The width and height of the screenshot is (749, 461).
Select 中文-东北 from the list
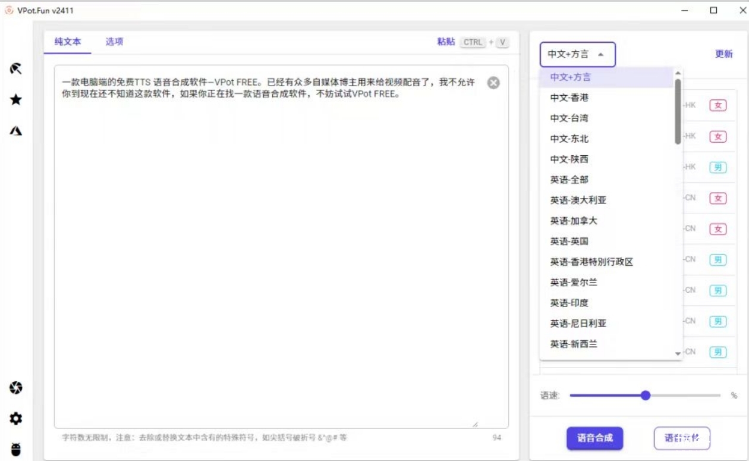pyautogui.click(x=606, y=139)
